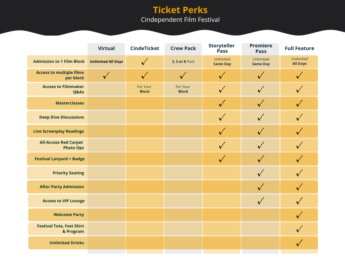Click the Full Feature Festival Tote checkmark
The height and width of the screenshot is (258, 345).
(x=300, y=229)
